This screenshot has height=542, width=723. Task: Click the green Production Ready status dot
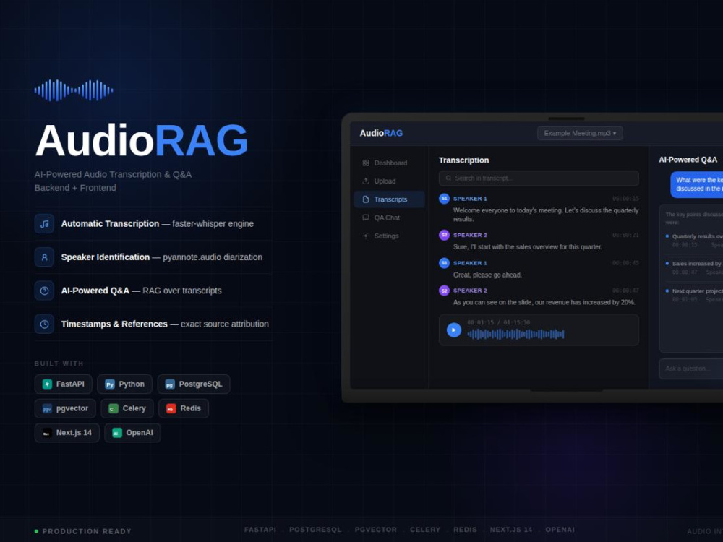[x=36, y=531]
